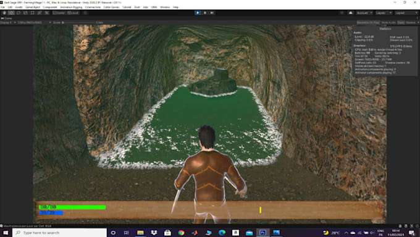This screenshot has width=420, height=237.
Task: Toggle handle rotation Local button
Action: click(73, 13)
